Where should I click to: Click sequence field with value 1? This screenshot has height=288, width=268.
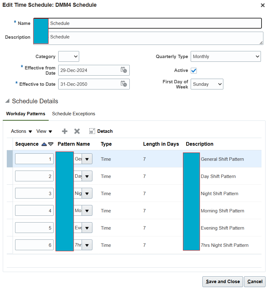[34, 159]
